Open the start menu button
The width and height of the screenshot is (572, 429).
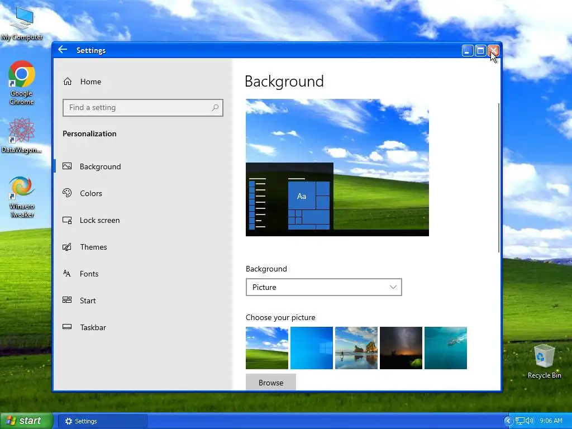pyautogui.click(x=26, y=421)
